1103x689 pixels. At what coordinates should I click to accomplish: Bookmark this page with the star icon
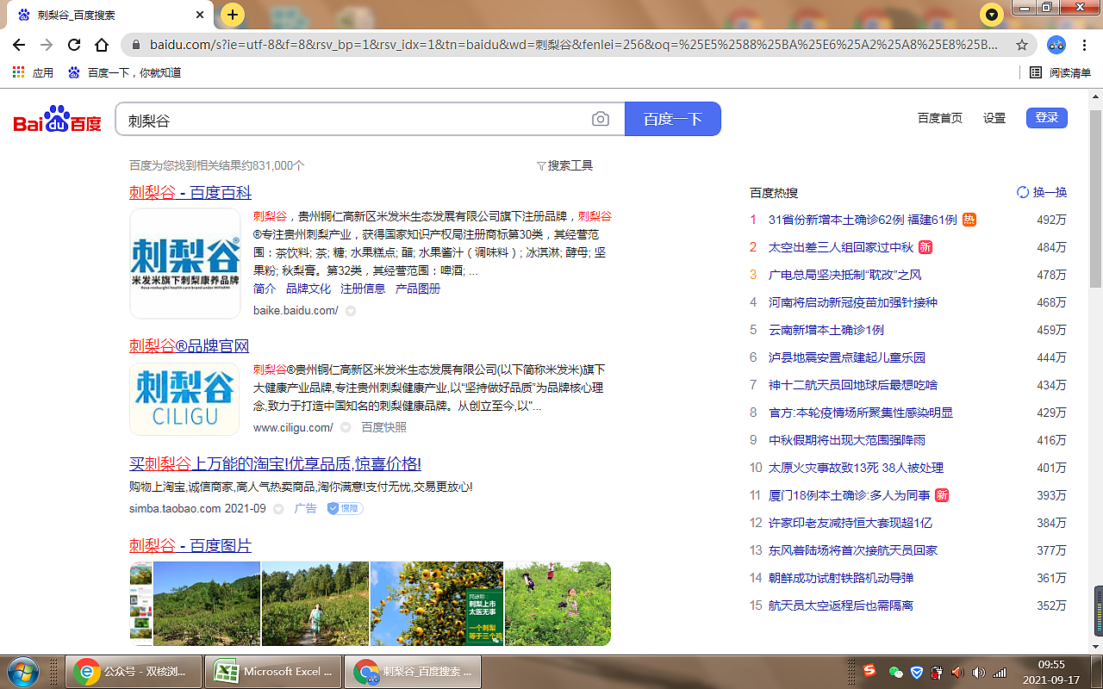click(1022, 45)
